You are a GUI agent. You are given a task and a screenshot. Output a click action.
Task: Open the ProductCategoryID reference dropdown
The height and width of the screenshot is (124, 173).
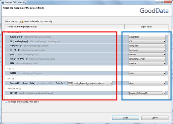147,93
